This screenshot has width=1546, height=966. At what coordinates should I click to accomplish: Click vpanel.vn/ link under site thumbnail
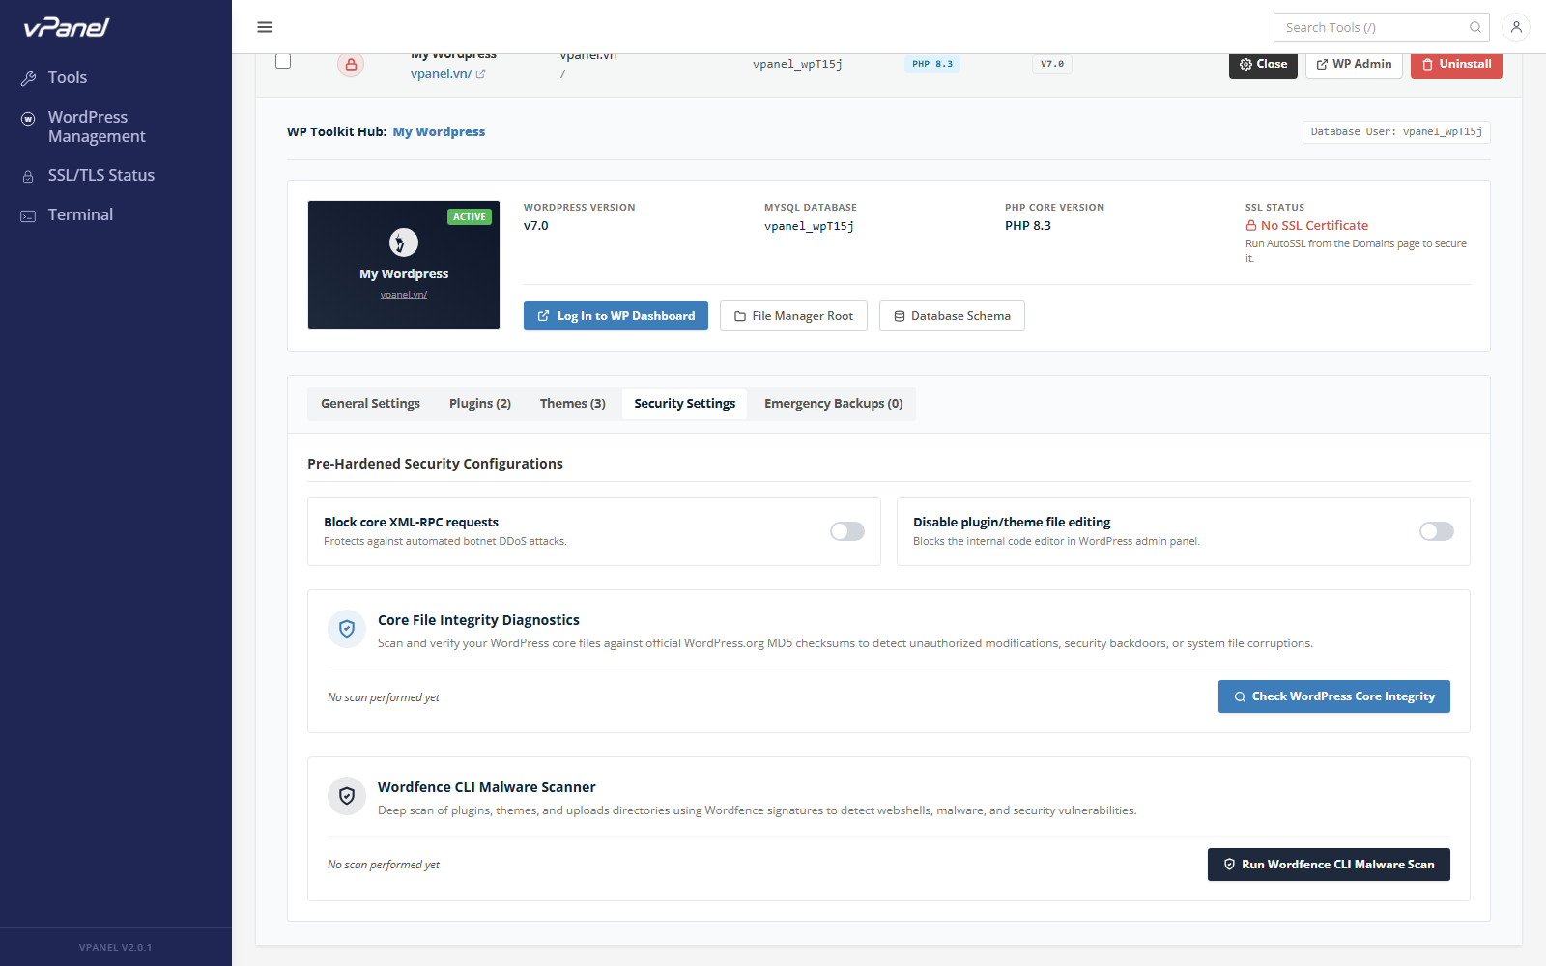[404, 295]
